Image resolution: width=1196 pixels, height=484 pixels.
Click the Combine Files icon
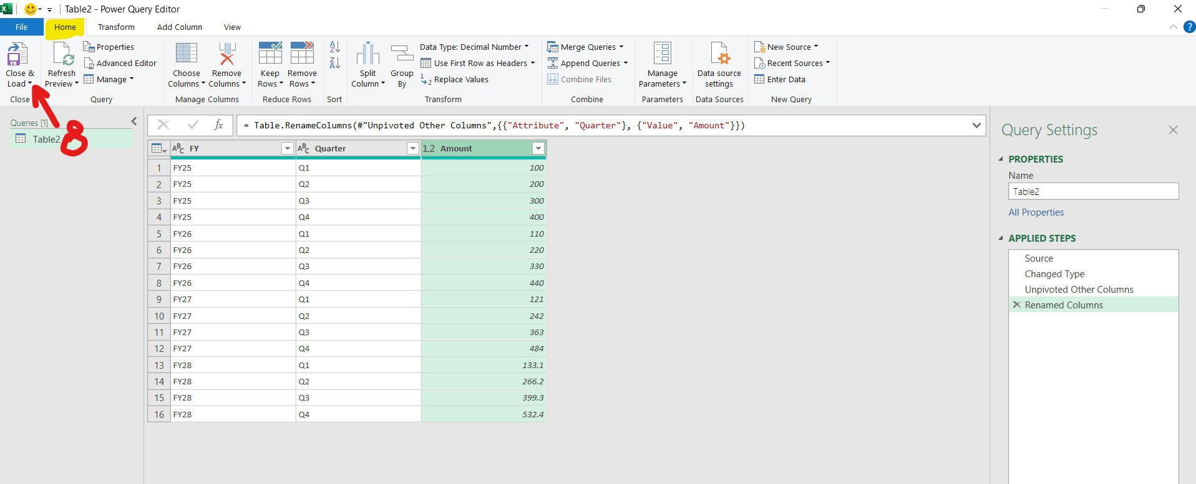(553, 79)
